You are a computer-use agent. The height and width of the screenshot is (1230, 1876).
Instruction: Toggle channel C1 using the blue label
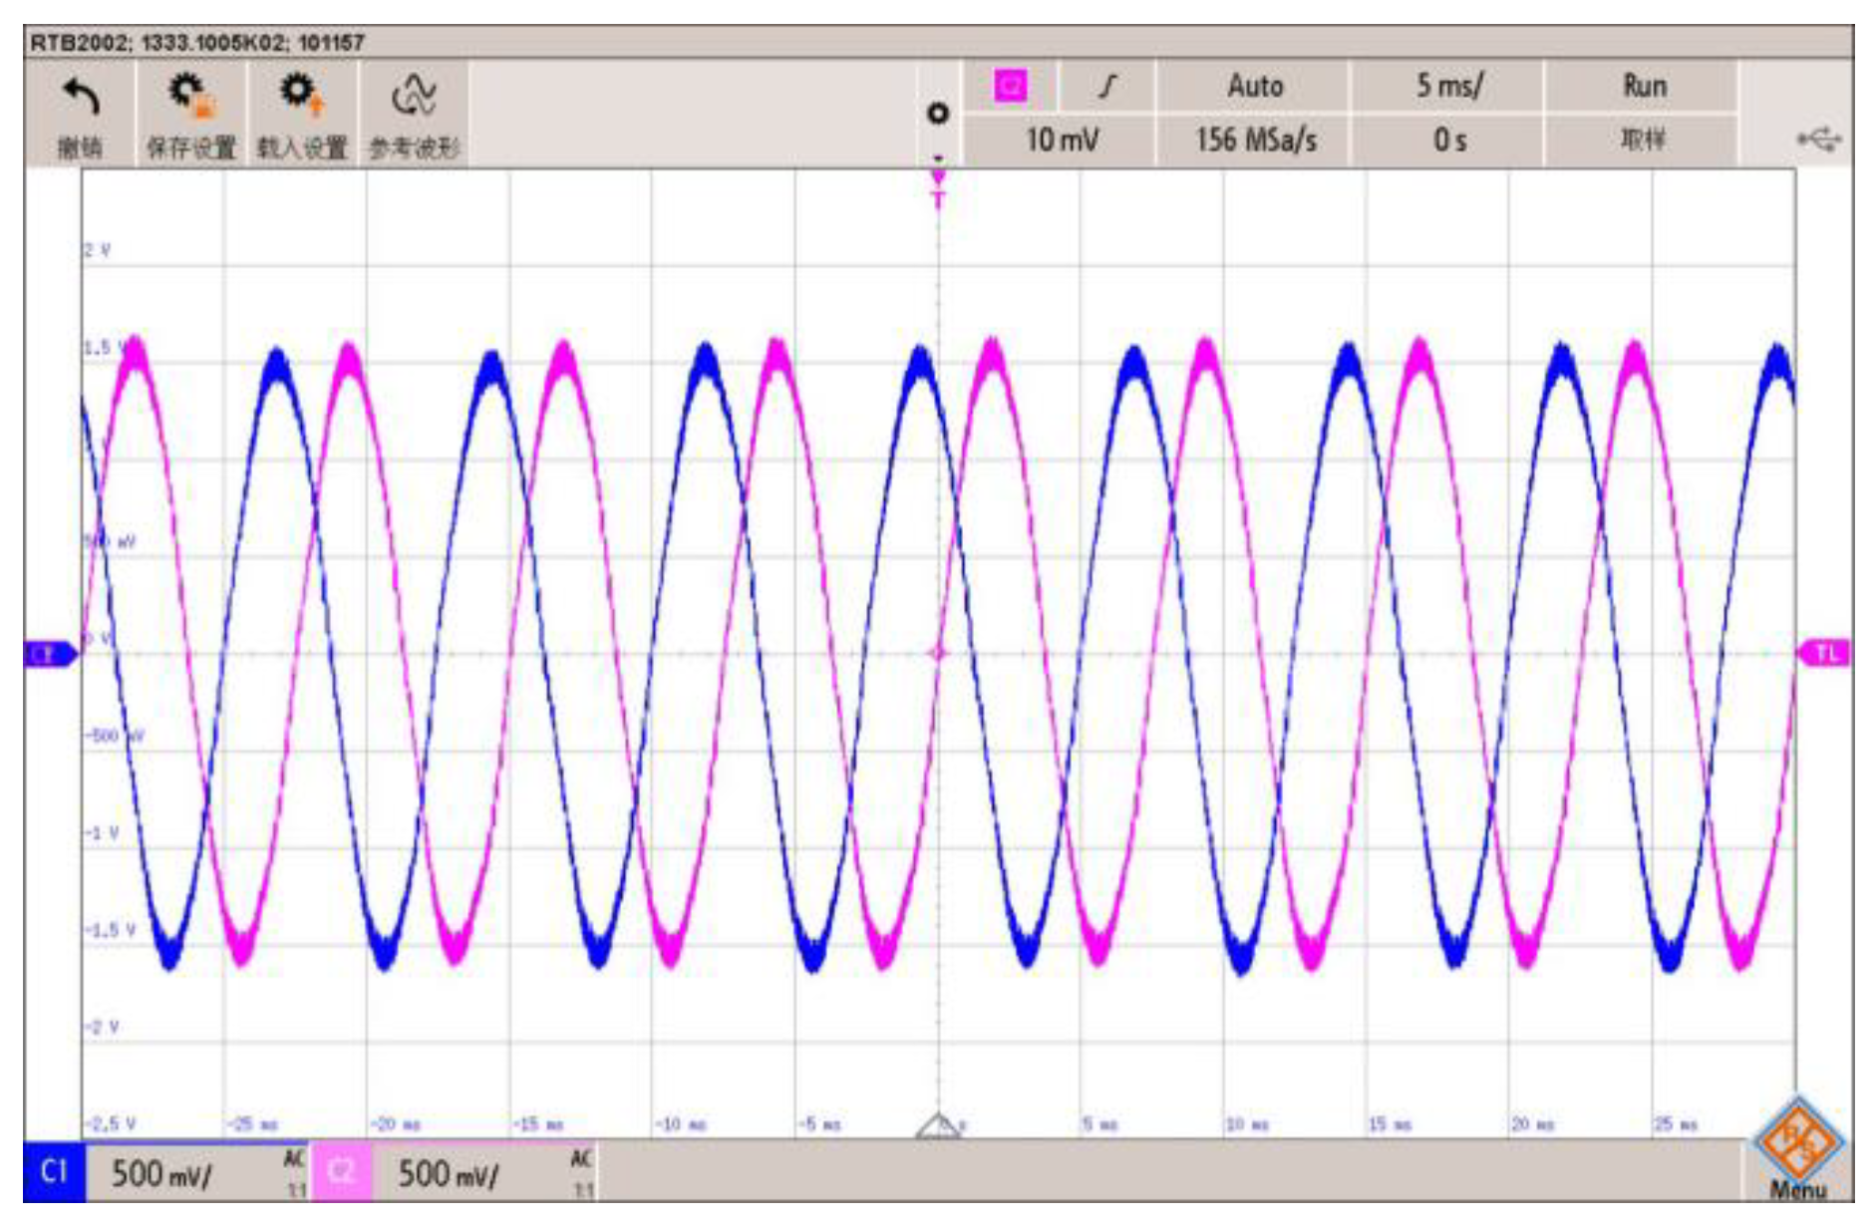tap(54, 1172)
